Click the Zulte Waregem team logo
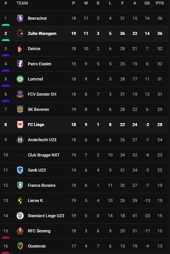 [x=20, y=33]
